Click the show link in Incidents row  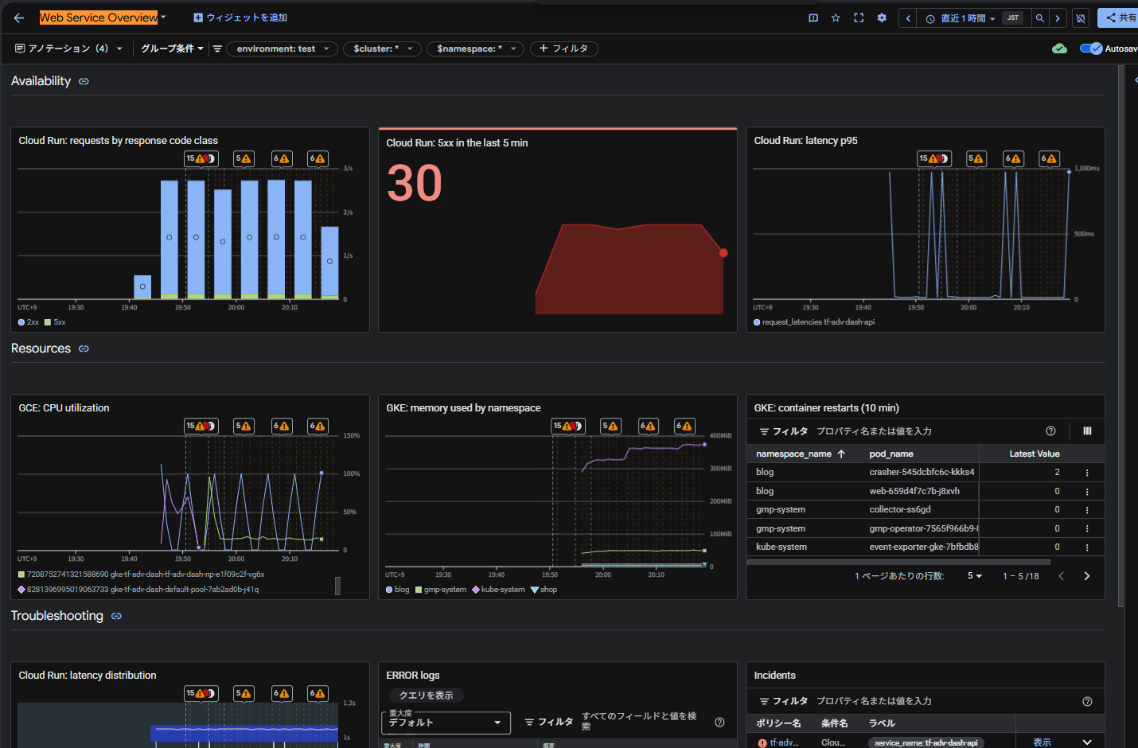1042,742
